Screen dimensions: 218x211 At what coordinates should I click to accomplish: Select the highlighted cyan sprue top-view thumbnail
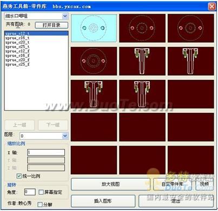pyautogui.click(x=94, y=28)
